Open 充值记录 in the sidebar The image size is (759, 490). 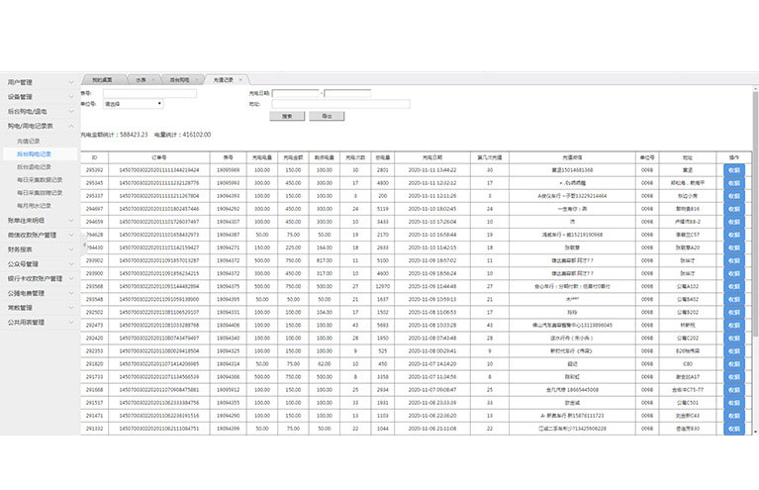(29, 141)
